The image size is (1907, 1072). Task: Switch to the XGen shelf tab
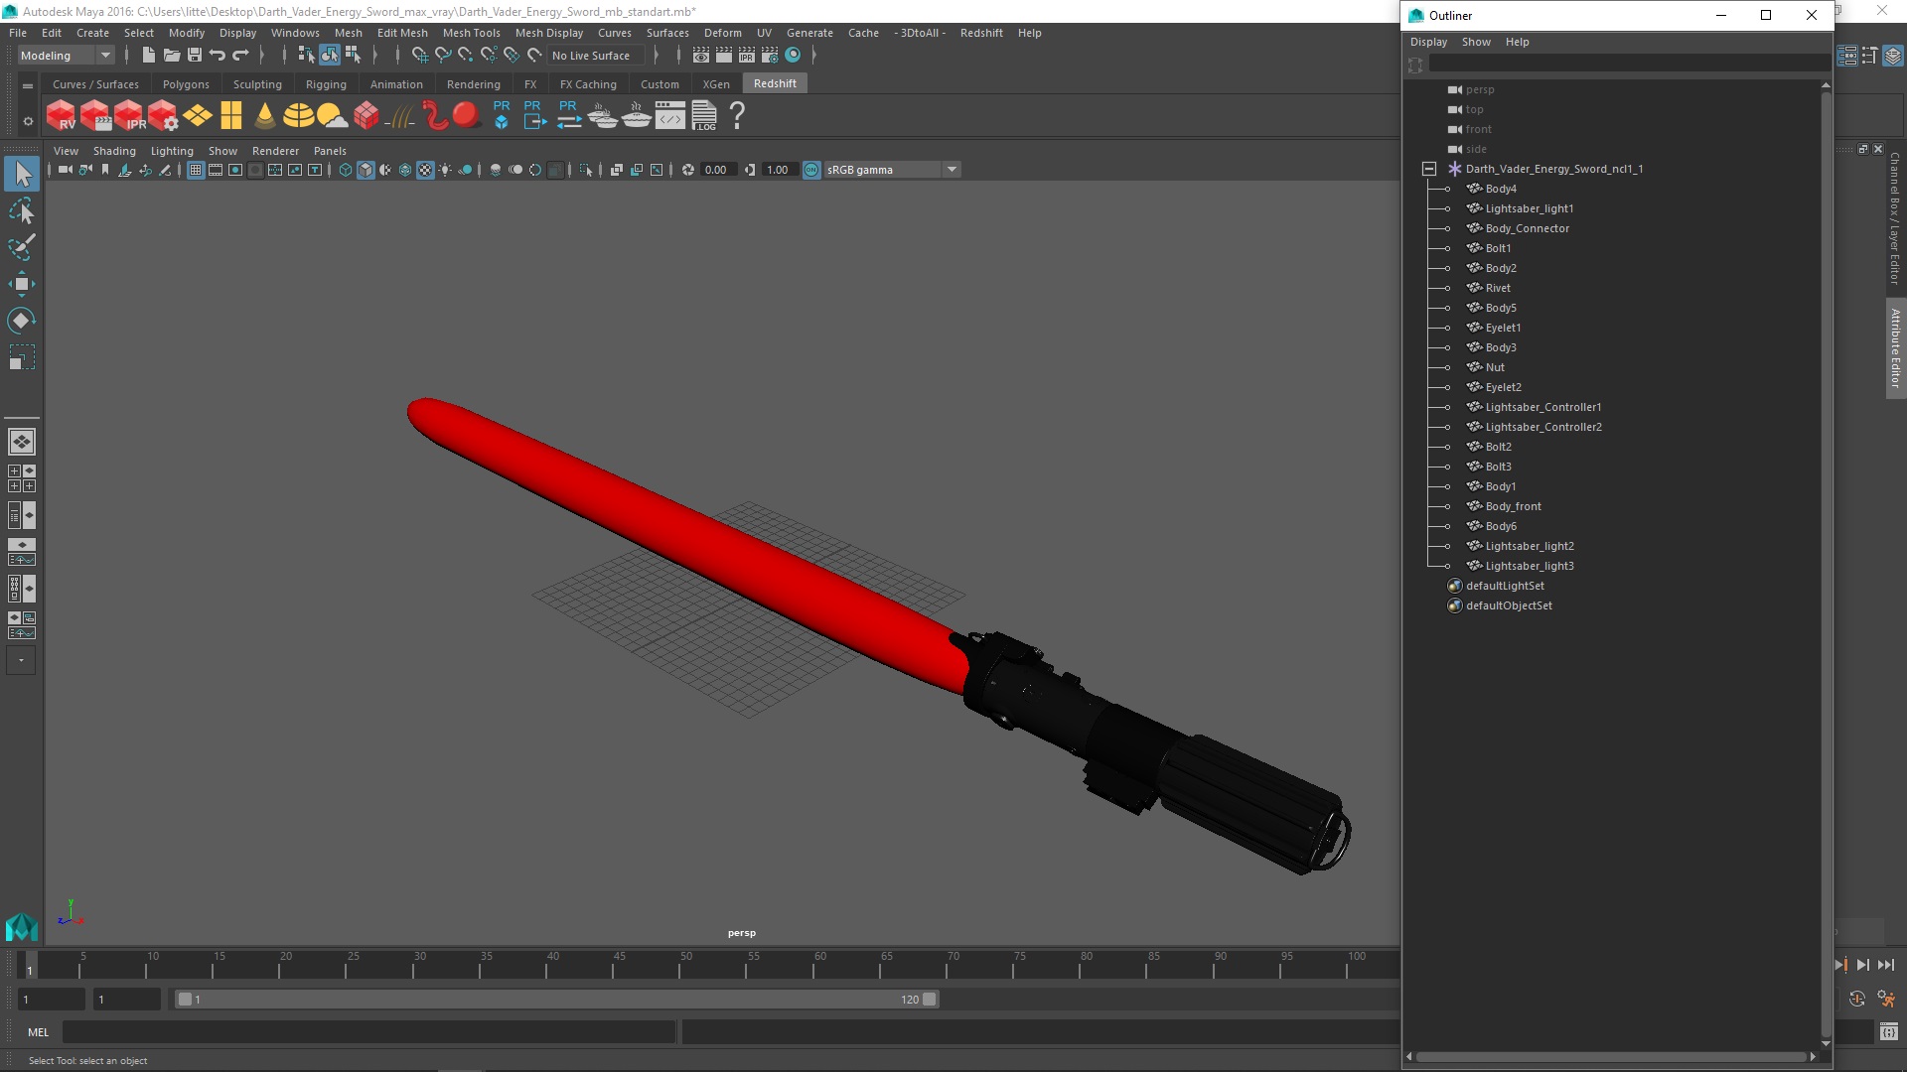pyautogui.click(x=716, y=84)
